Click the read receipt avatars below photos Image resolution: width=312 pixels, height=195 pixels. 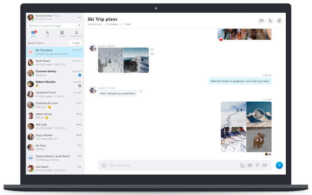[268, 154]
